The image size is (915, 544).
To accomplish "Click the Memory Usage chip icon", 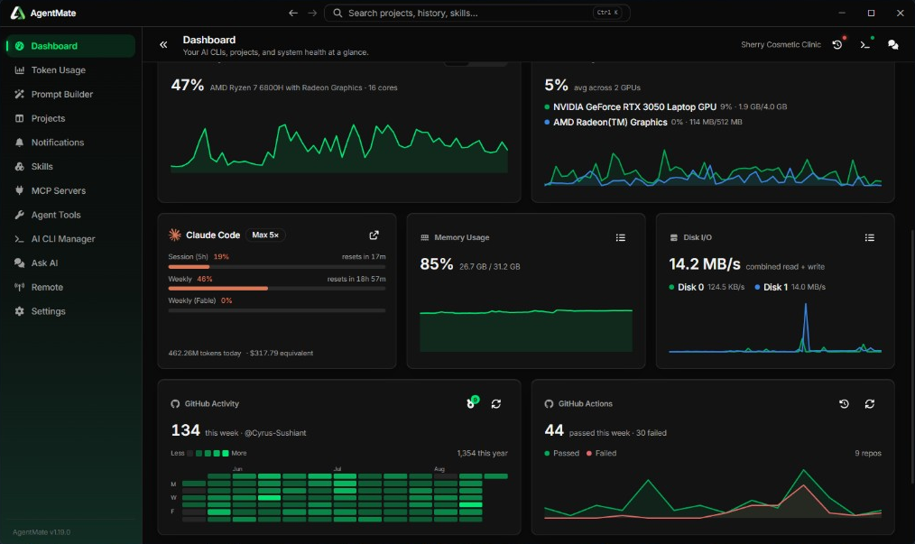I will point(425,237).
